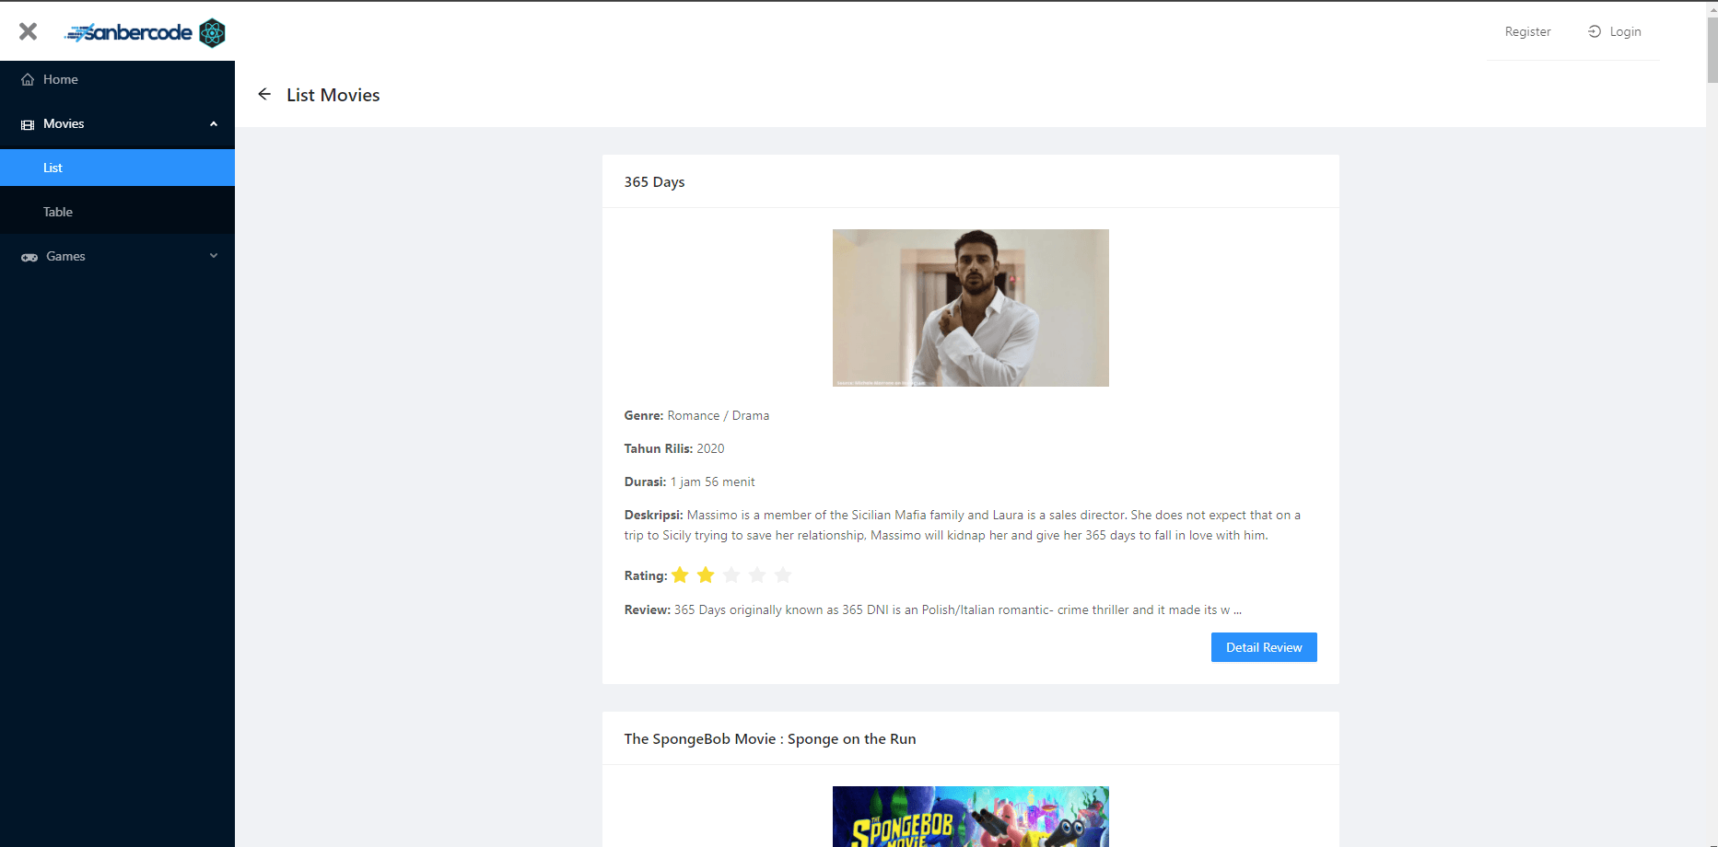The height and width of the screenshot is (847, 1718).
Task: Click the fifth rating star
Action: click(x=783, y=575)
